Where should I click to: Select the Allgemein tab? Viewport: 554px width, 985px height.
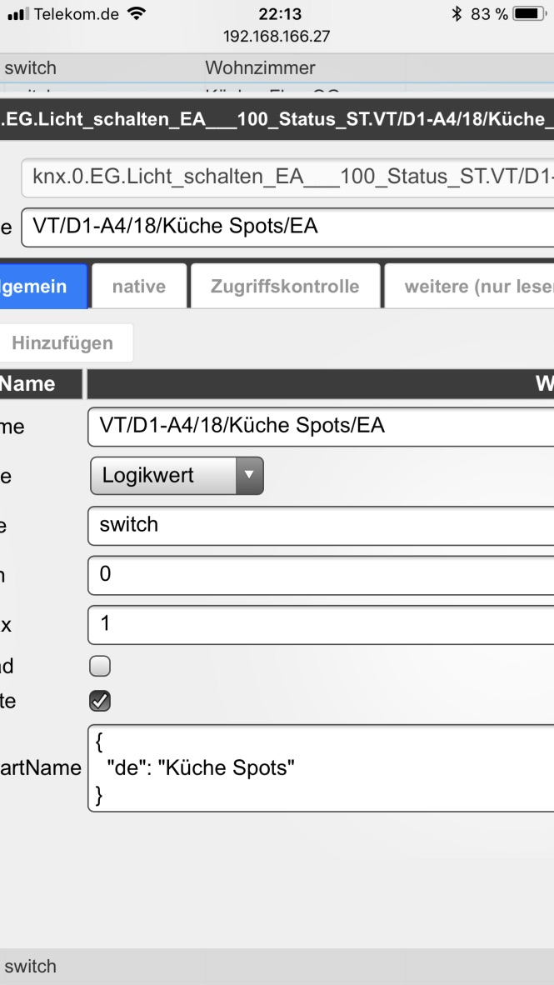click(43, 287)
